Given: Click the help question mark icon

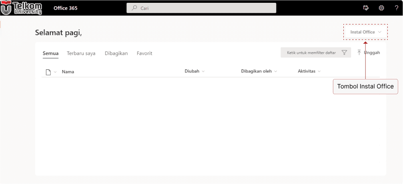Looking at the screenshot, I should 397,8.
